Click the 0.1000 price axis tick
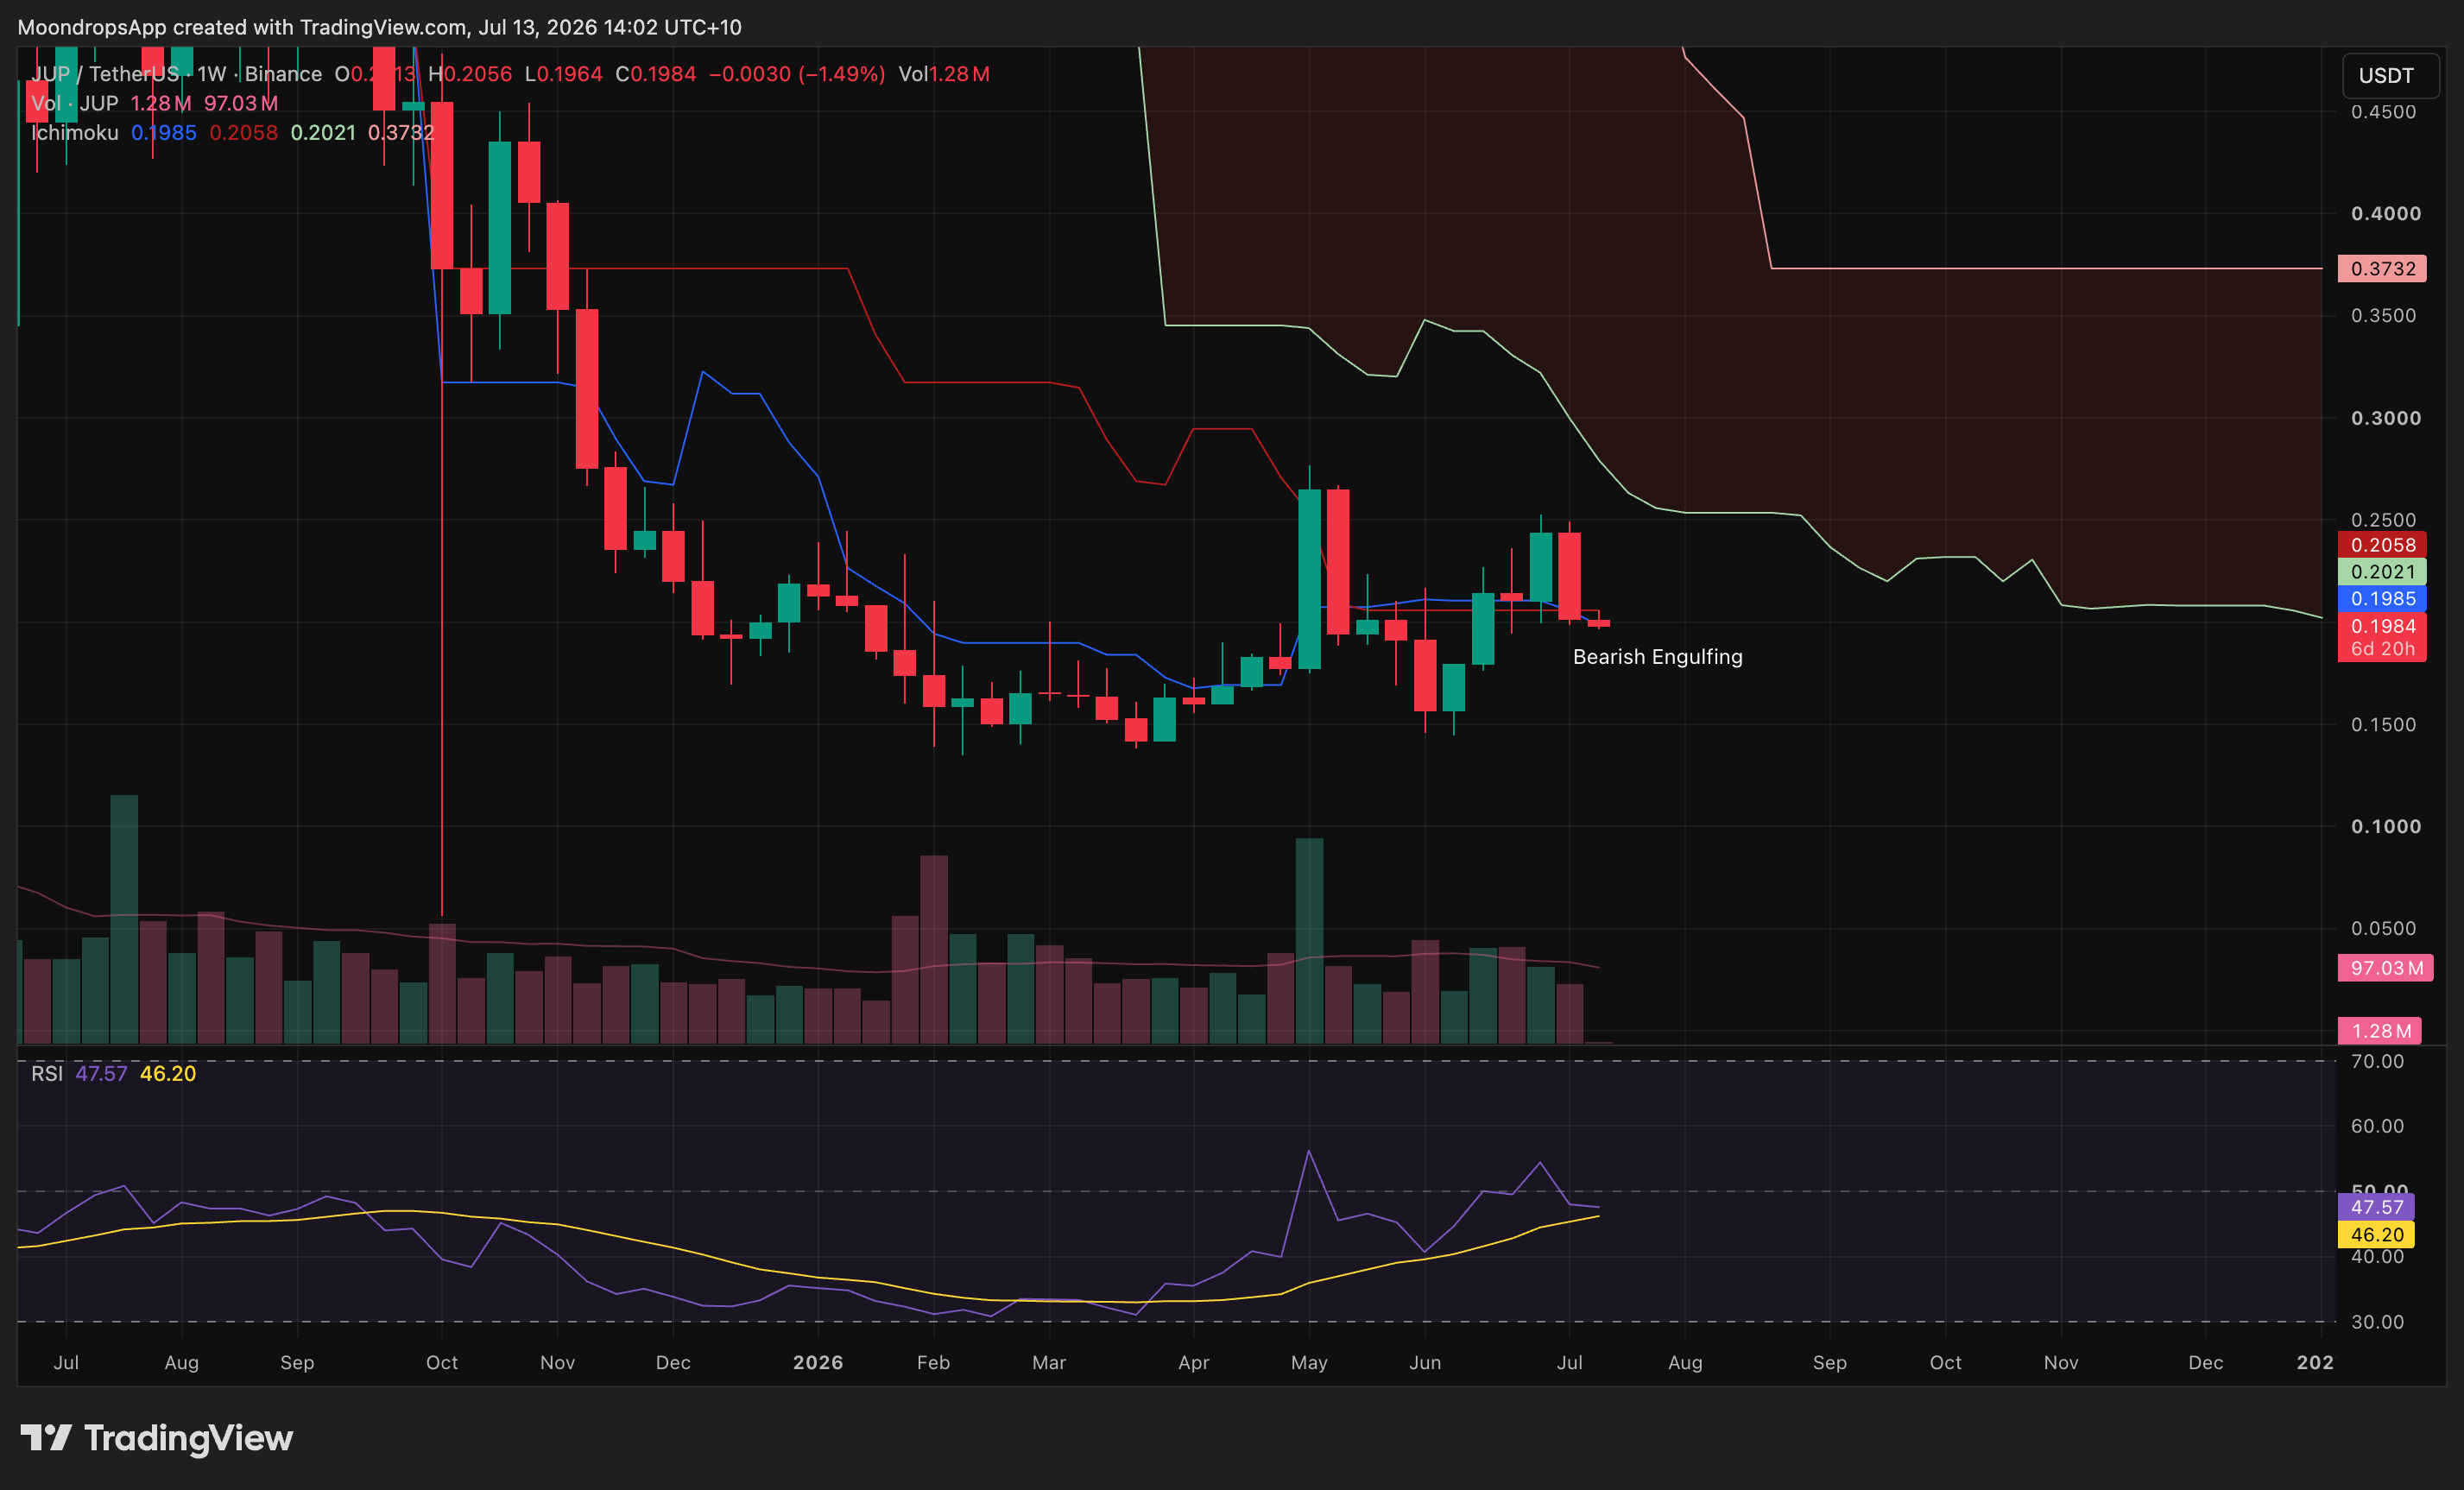Image resolution: width=2464 pixels, height=1490 pixels. point(2386,827)
